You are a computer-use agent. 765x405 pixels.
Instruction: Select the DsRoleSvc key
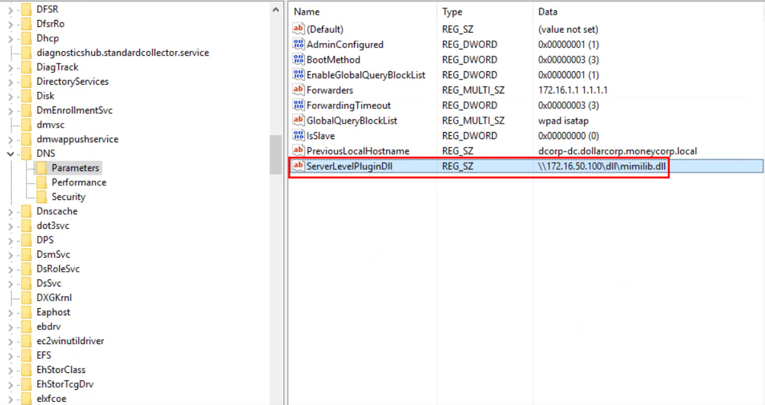[x=58, y=269]
